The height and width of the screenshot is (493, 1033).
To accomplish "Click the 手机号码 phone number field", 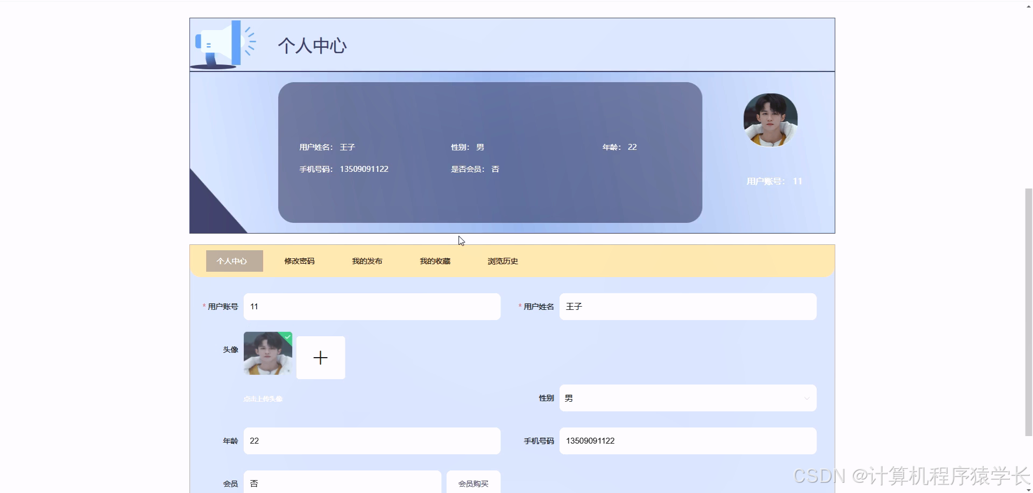I will tap(687, 440).
